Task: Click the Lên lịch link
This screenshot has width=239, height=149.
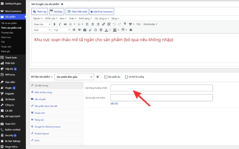Action: tap(114, 103)
